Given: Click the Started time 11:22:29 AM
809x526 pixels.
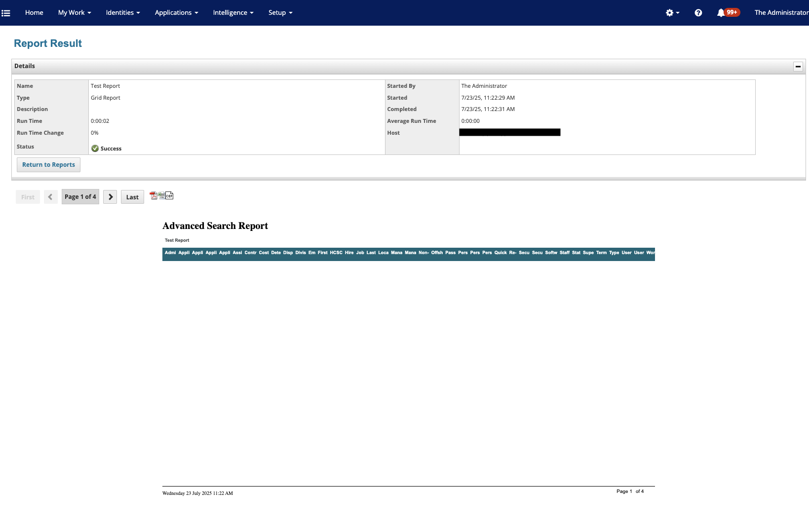Looking at the screenshot, I should tap(488, 98).
